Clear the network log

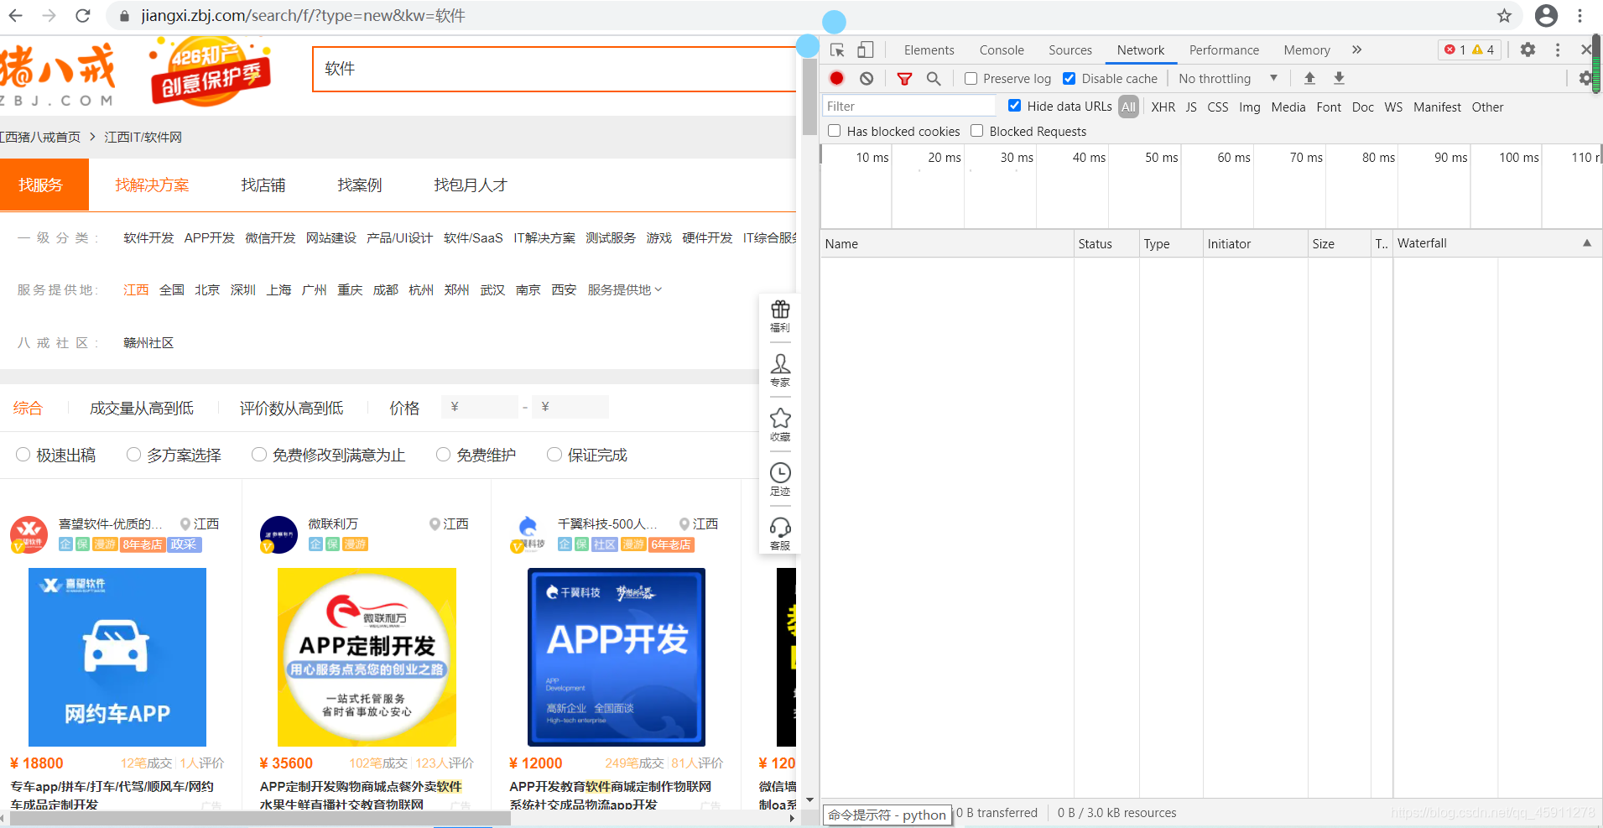coord(867,78)
